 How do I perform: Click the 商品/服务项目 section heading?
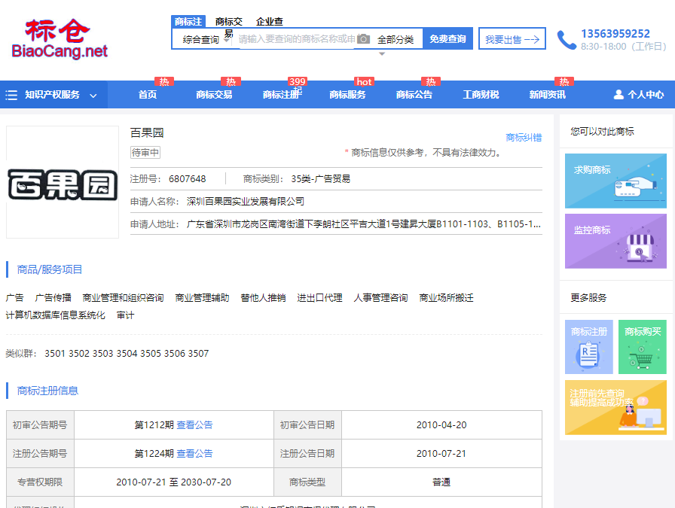[x=50, y=269]
